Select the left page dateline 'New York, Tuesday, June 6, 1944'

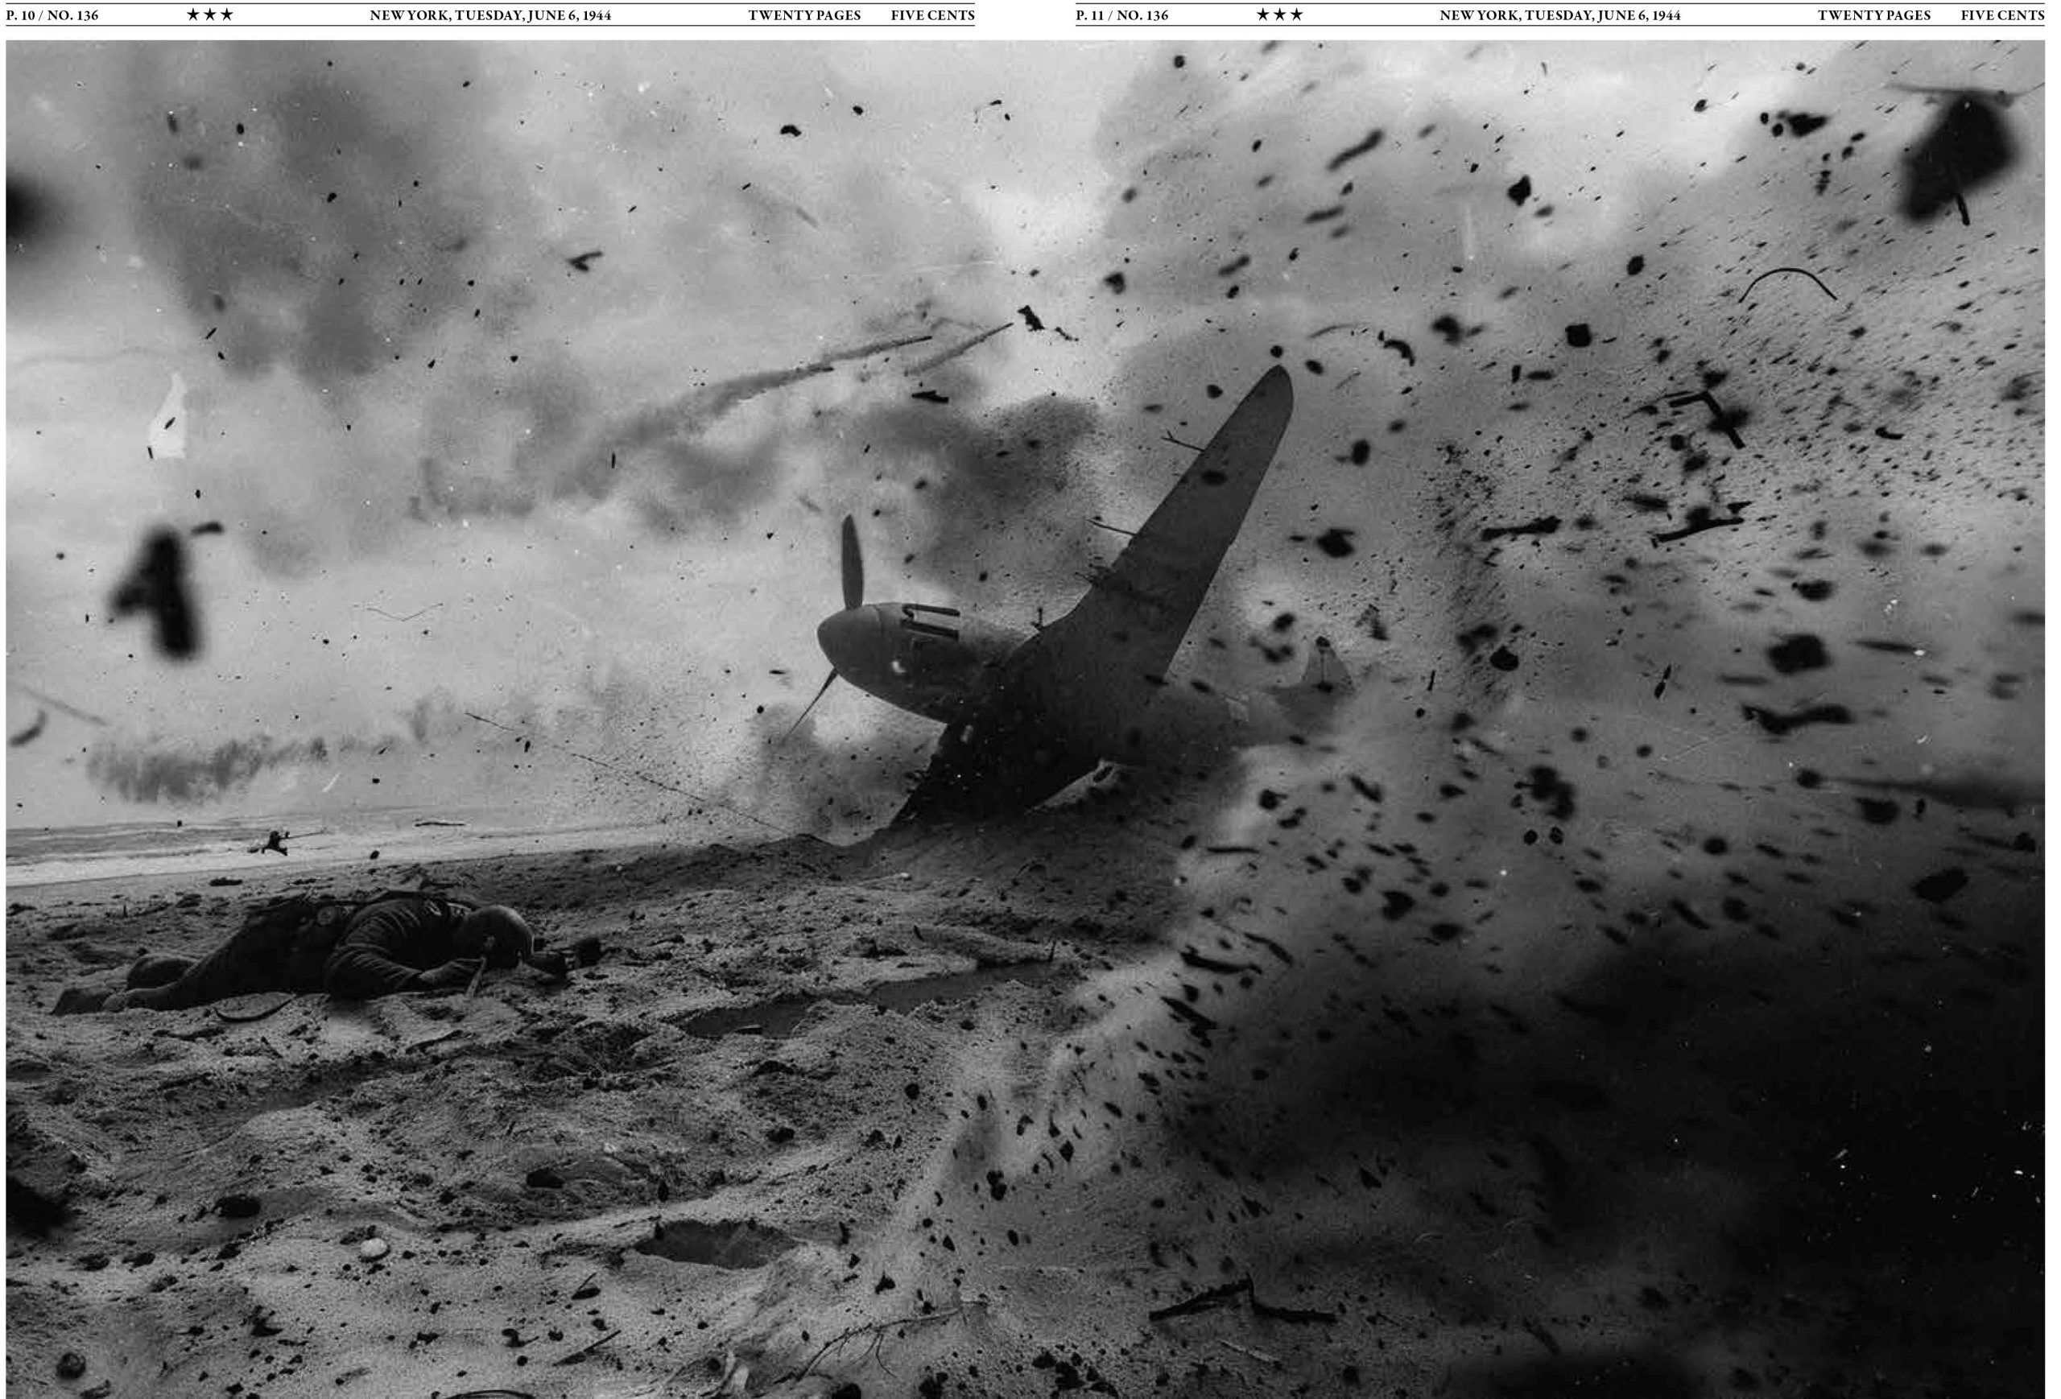click(489, 15)
